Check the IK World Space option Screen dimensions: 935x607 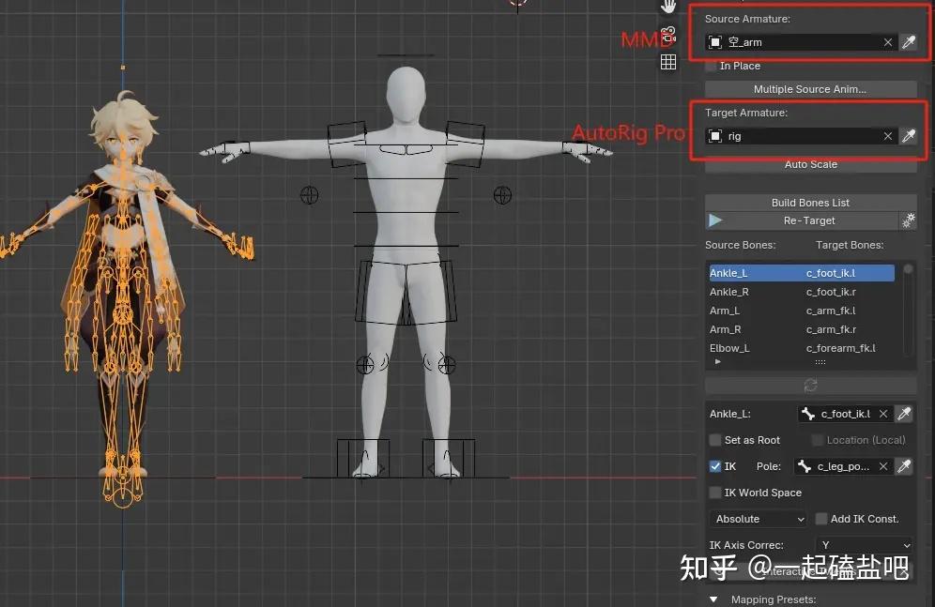click(714, 492)
